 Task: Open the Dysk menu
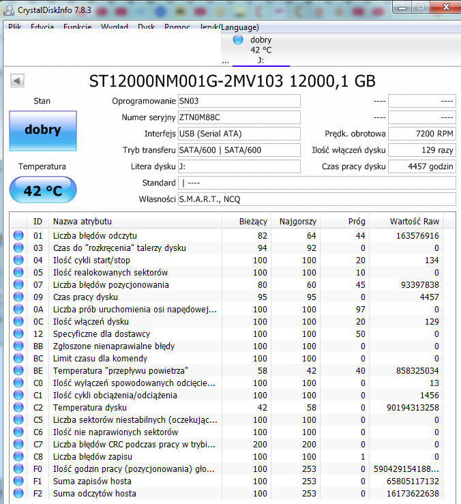[x=146, y=27]
